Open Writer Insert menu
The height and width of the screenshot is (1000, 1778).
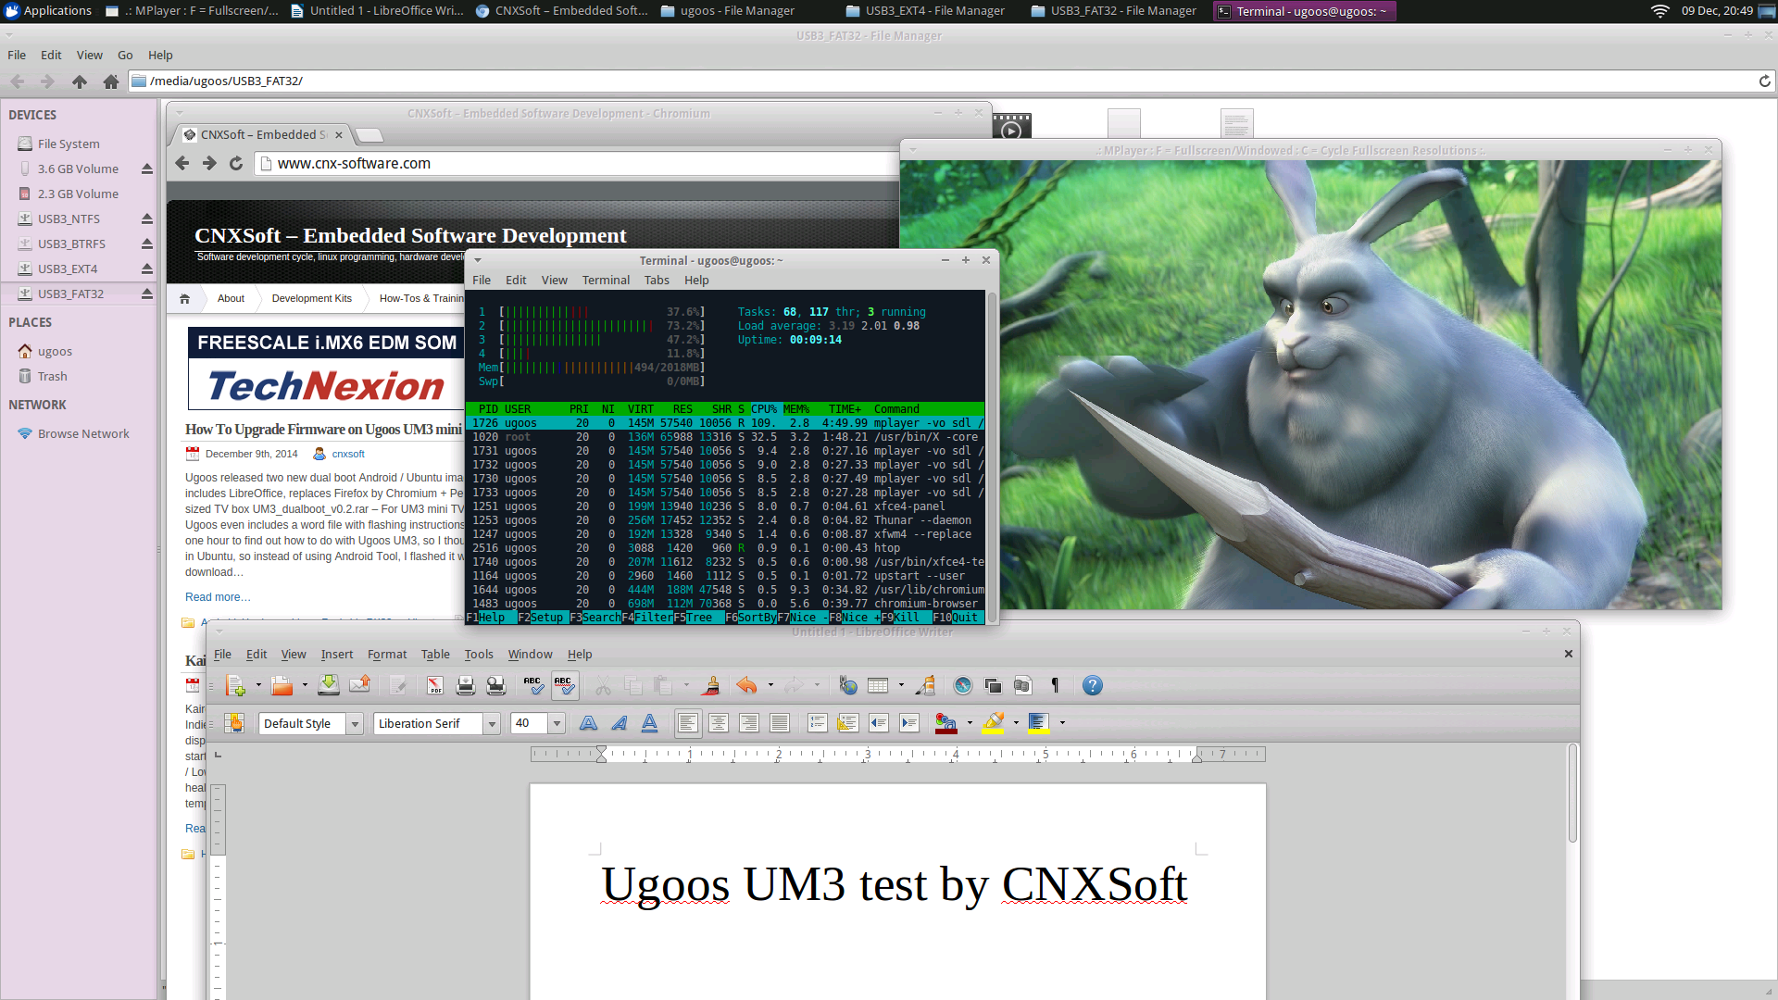(337, 655)
